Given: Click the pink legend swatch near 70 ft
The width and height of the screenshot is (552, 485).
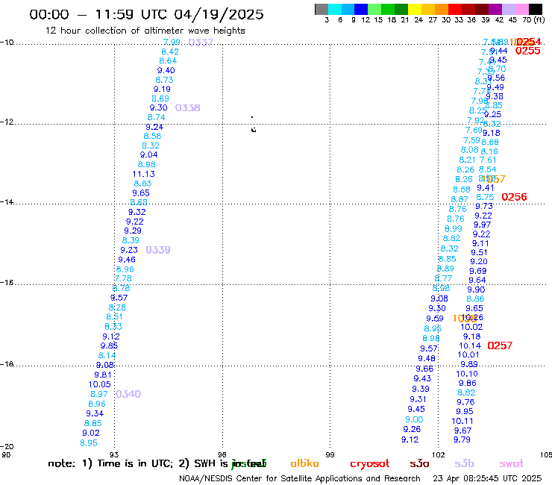Looking at the screenshot, I should click(x=521, y=9).
